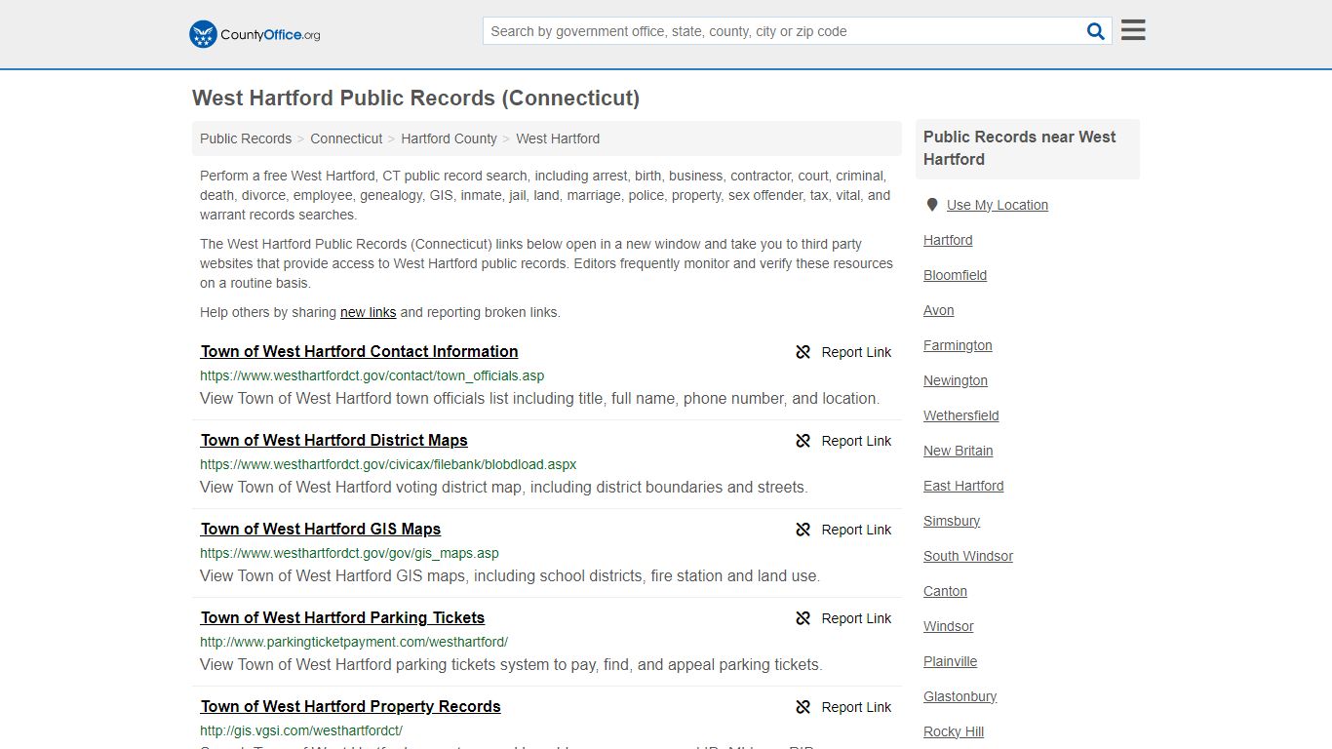This screenshot has height=749, width=1332.
Task: Open Town of West Hartford Contact Information
Action: (x=360, y=351)
